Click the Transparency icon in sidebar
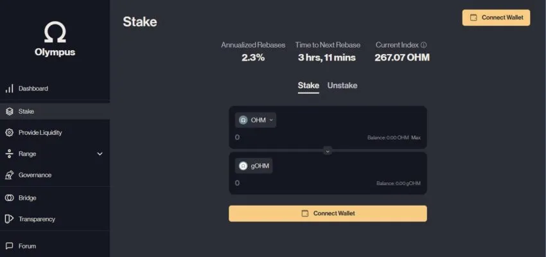This screenshot has width=546, height=257. click(9, 219)
